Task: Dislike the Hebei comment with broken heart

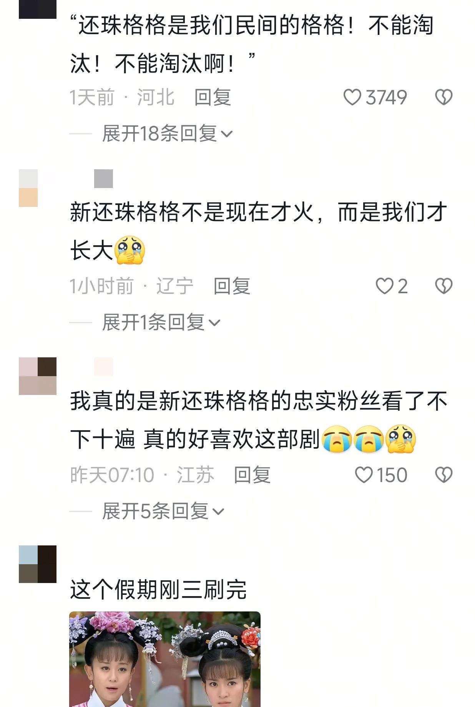Action: [x=443, y=97]
